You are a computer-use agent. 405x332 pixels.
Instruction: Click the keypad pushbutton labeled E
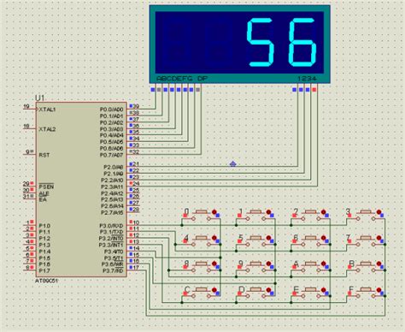(310, 289)
